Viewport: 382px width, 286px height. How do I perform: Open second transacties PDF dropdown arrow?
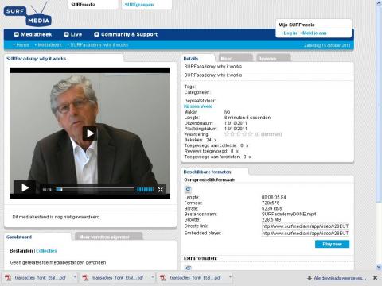[x=153, y=277]
